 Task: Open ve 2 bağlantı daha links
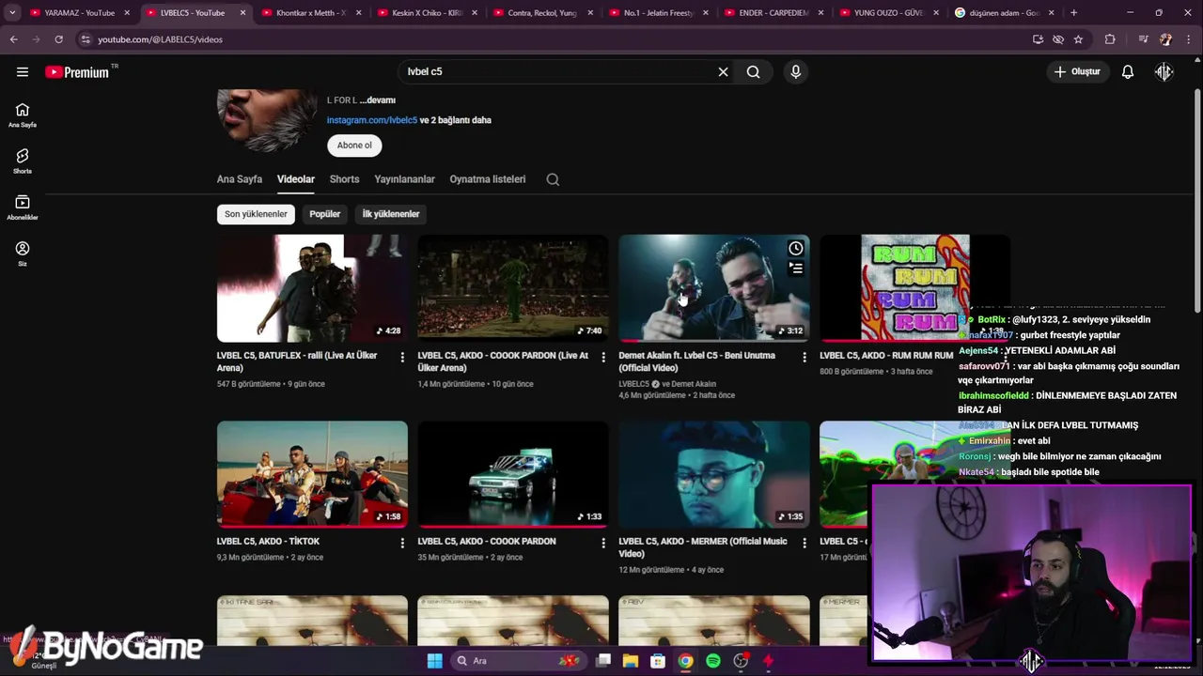click(455, 120)
